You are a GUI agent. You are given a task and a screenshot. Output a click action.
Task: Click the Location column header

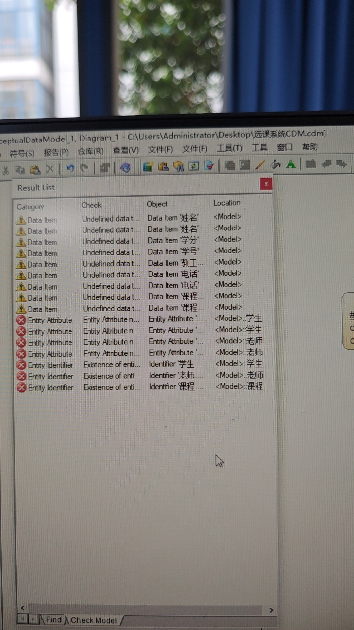(x=227, y=203)
